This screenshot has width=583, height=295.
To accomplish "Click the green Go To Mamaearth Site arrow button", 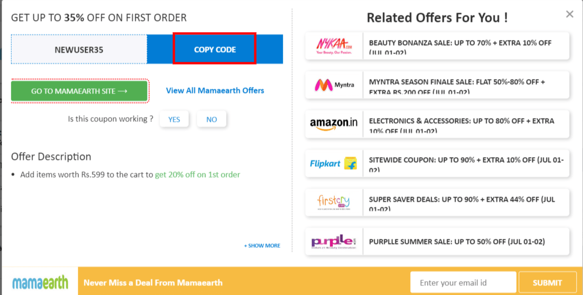I will [x=79, y=91].
